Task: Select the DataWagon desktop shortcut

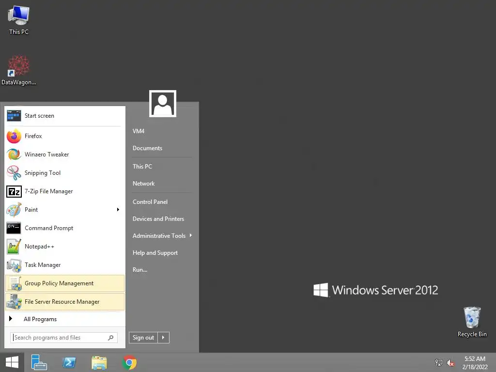Action: pyautogui.click(x=18, y=71)
